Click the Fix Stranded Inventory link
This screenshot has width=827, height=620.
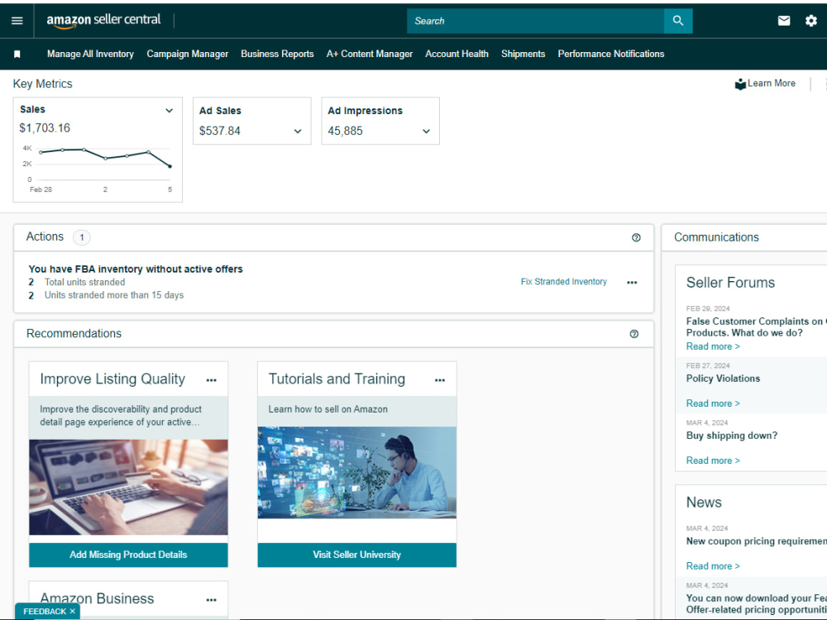click(x=564, y=282)
